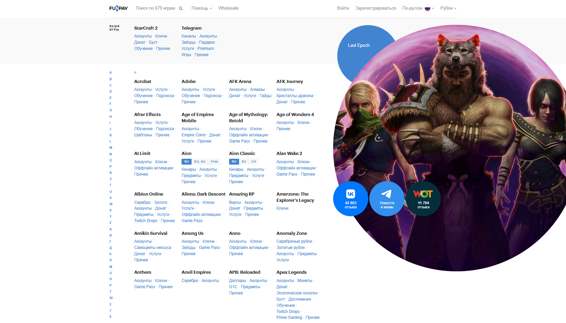Screen dimensions: 566x323
Task: Jump to Cyrillic letter Ш in index
Action: click(111, 298)
